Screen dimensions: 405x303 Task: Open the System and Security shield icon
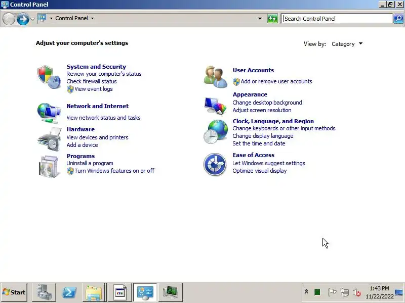click(49, 77)
